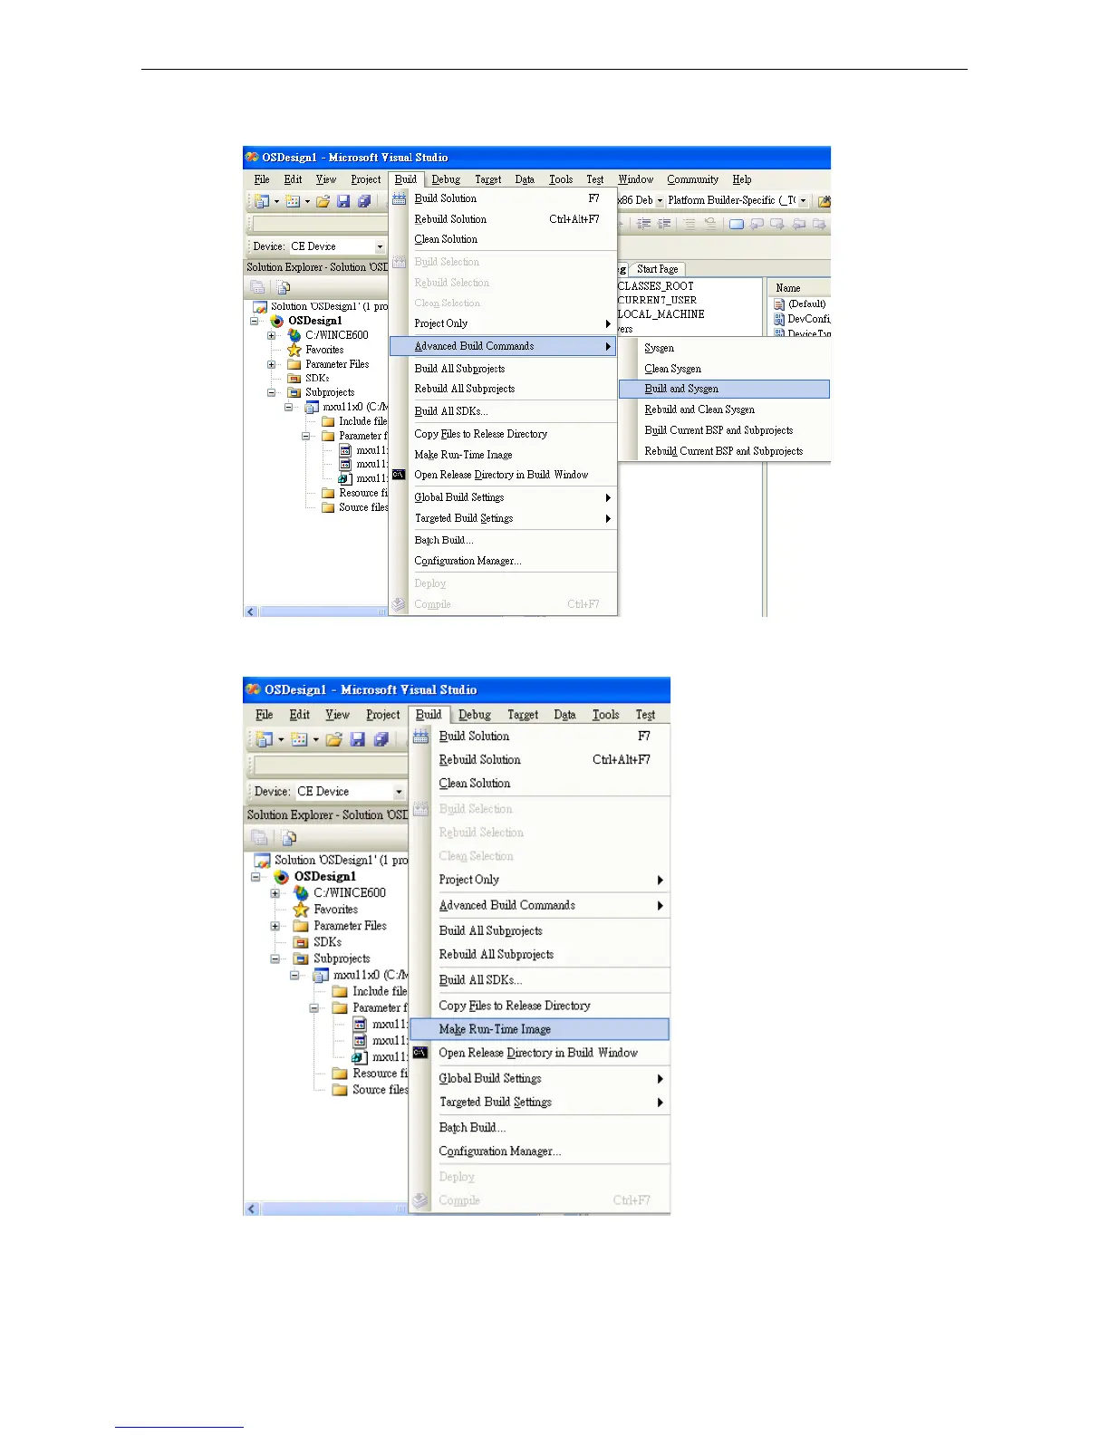Select Source files folder in lower tree

[x=380, y=1090]
